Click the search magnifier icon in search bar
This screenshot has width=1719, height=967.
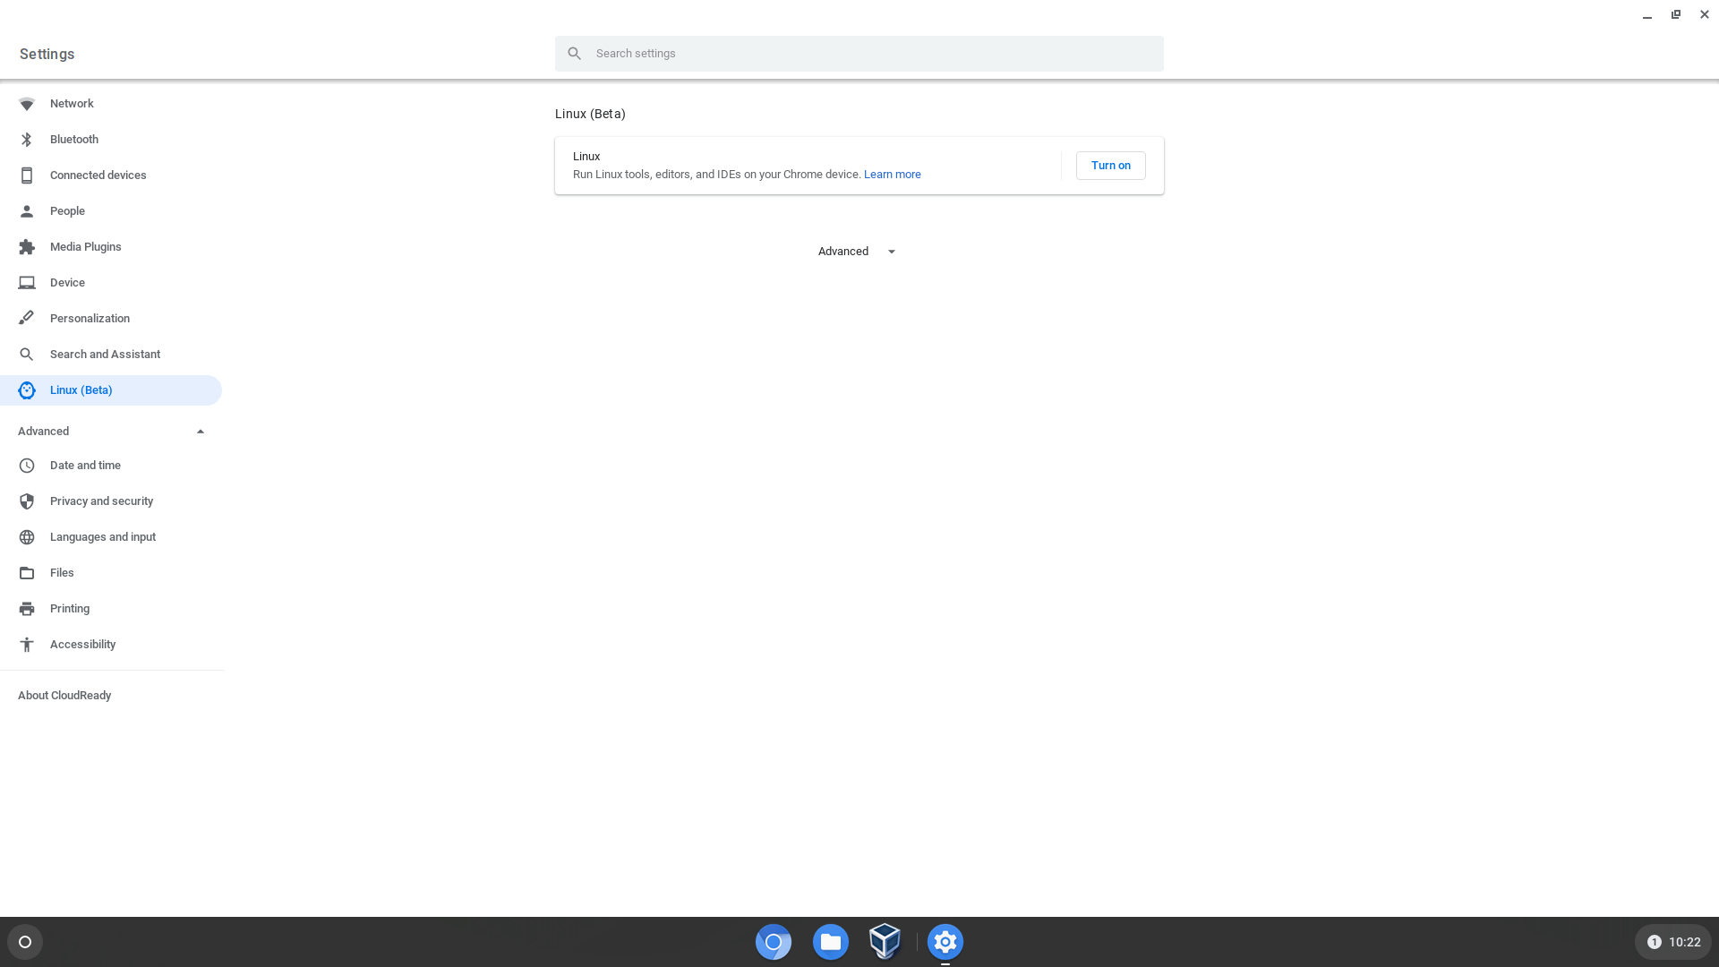coord(575,54)
